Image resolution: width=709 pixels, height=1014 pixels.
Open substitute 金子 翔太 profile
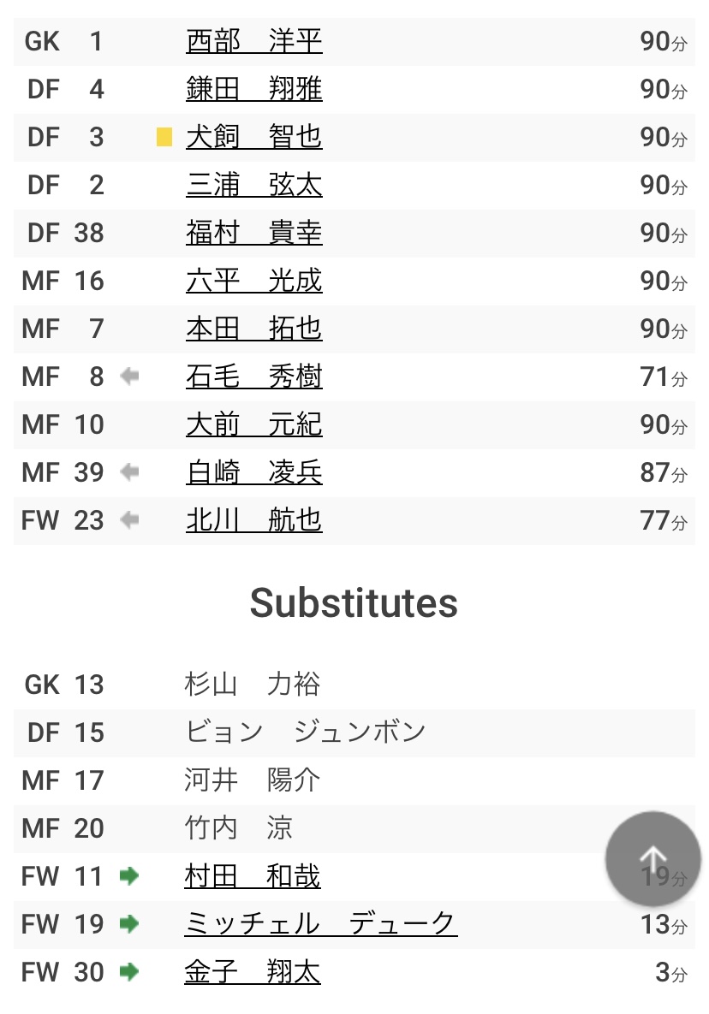(253, 972)
